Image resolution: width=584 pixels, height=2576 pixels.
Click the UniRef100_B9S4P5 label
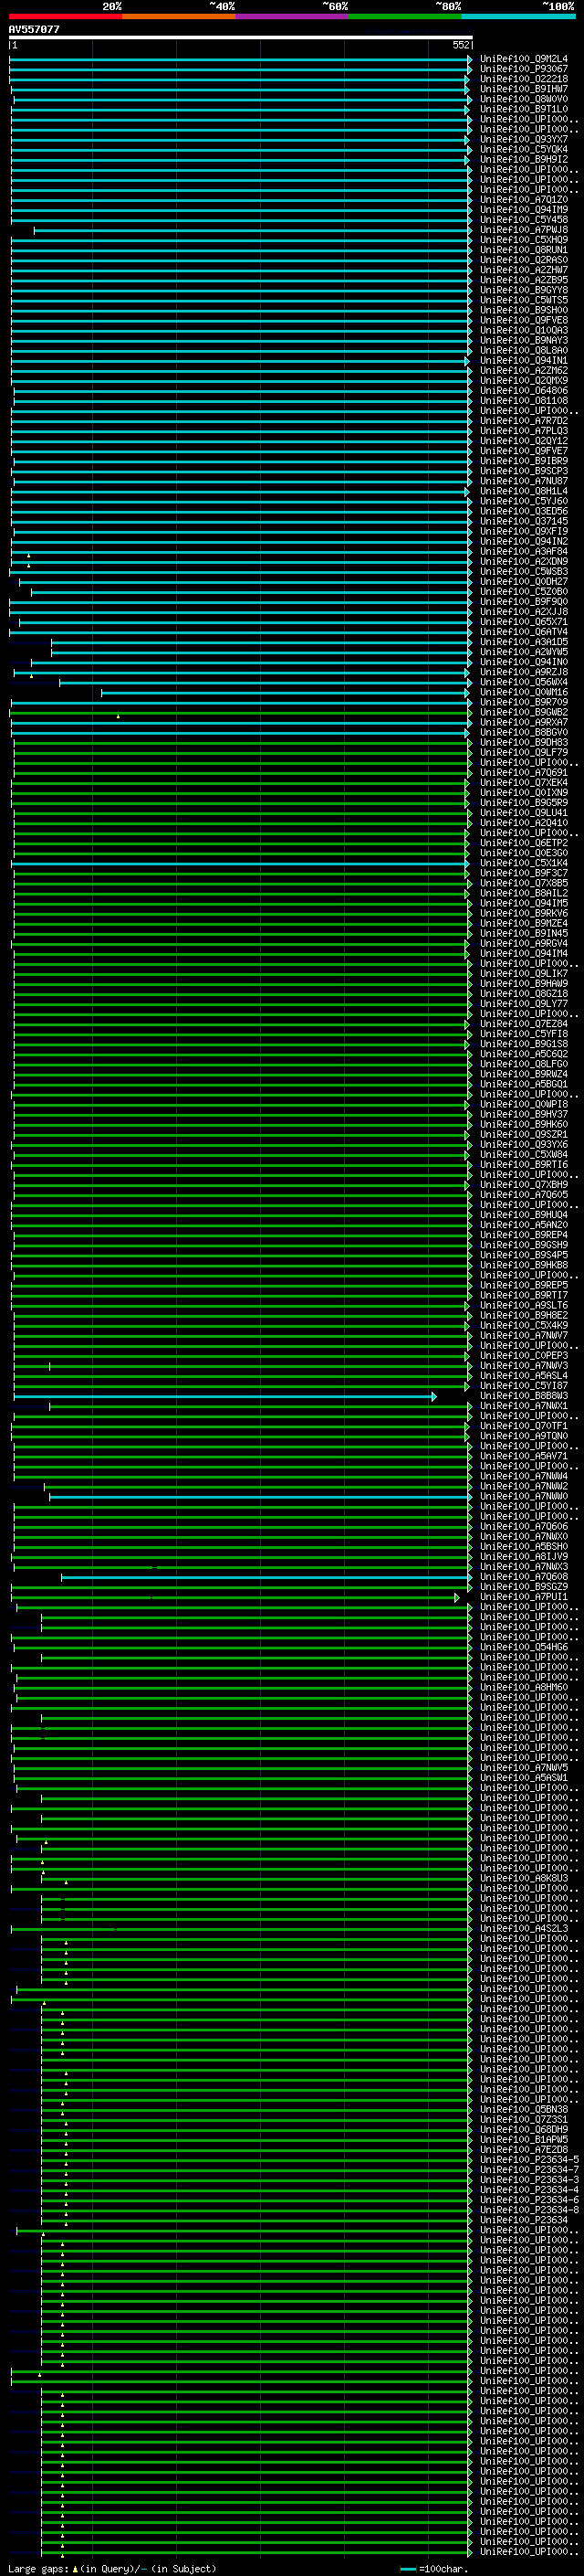(x=523, y=1256)
